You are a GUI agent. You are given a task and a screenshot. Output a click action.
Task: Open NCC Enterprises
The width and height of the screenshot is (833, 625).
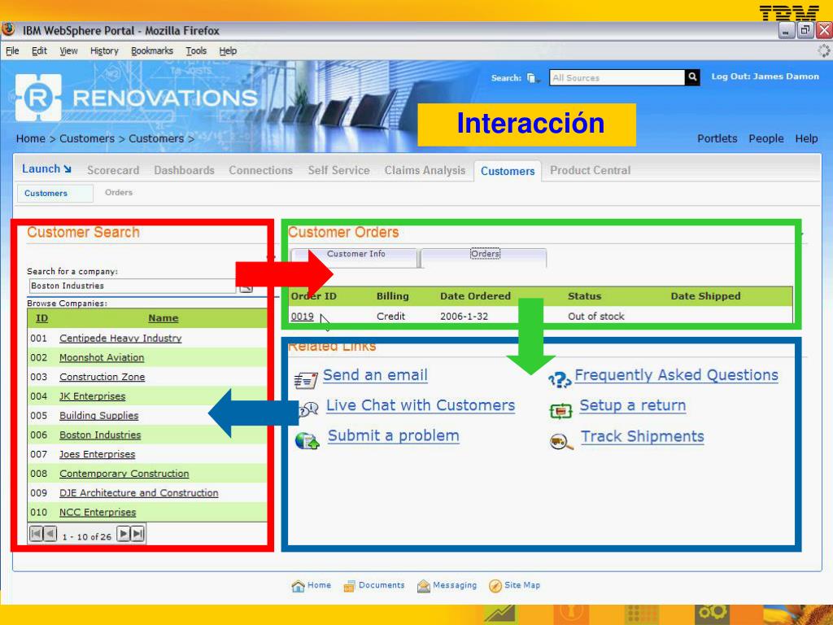click(x=98, y=513)
